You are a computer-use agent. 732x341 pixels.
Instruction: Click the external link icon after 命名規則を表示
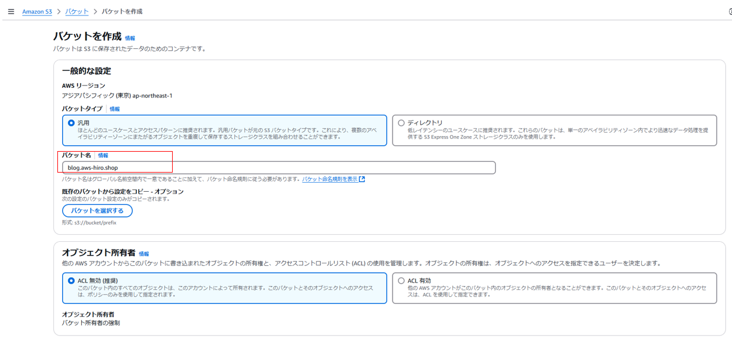[362, 179]
